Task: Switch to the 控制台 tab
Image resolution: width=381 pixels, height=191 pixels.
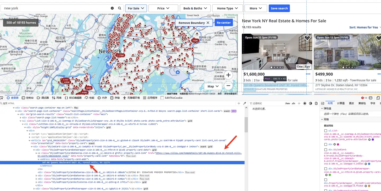Action: tap(28, 98)
